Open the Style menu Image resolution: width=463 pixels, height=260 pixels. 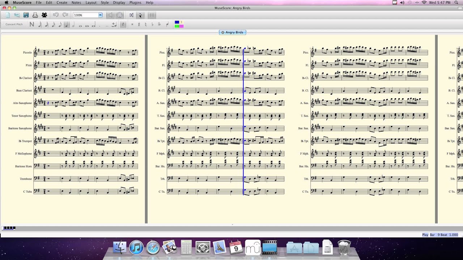pyautogui.click(x=105, y=3)
